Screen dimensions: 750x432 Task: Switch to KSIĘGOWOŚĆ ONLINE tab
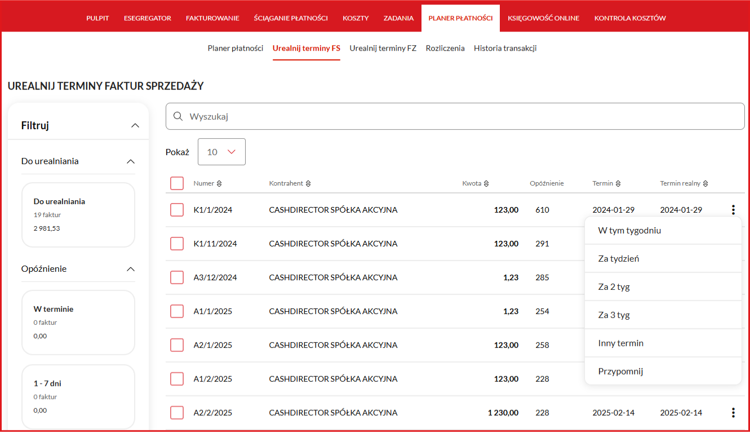pos(543,18)
